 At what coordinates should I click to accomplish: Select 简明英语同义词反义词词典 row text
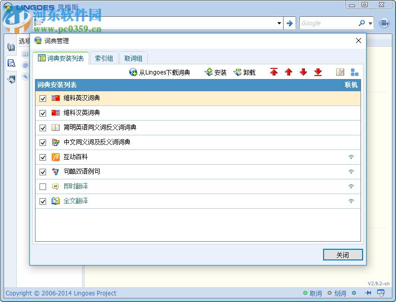point(100,127)
